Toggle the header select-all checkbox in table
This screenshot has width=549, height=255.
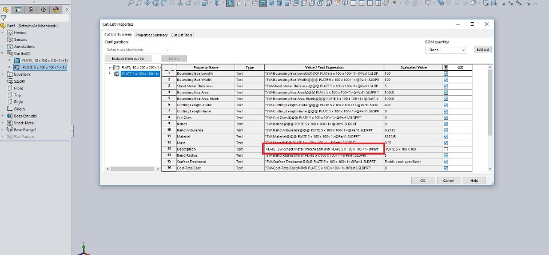[x=445, y=67]
